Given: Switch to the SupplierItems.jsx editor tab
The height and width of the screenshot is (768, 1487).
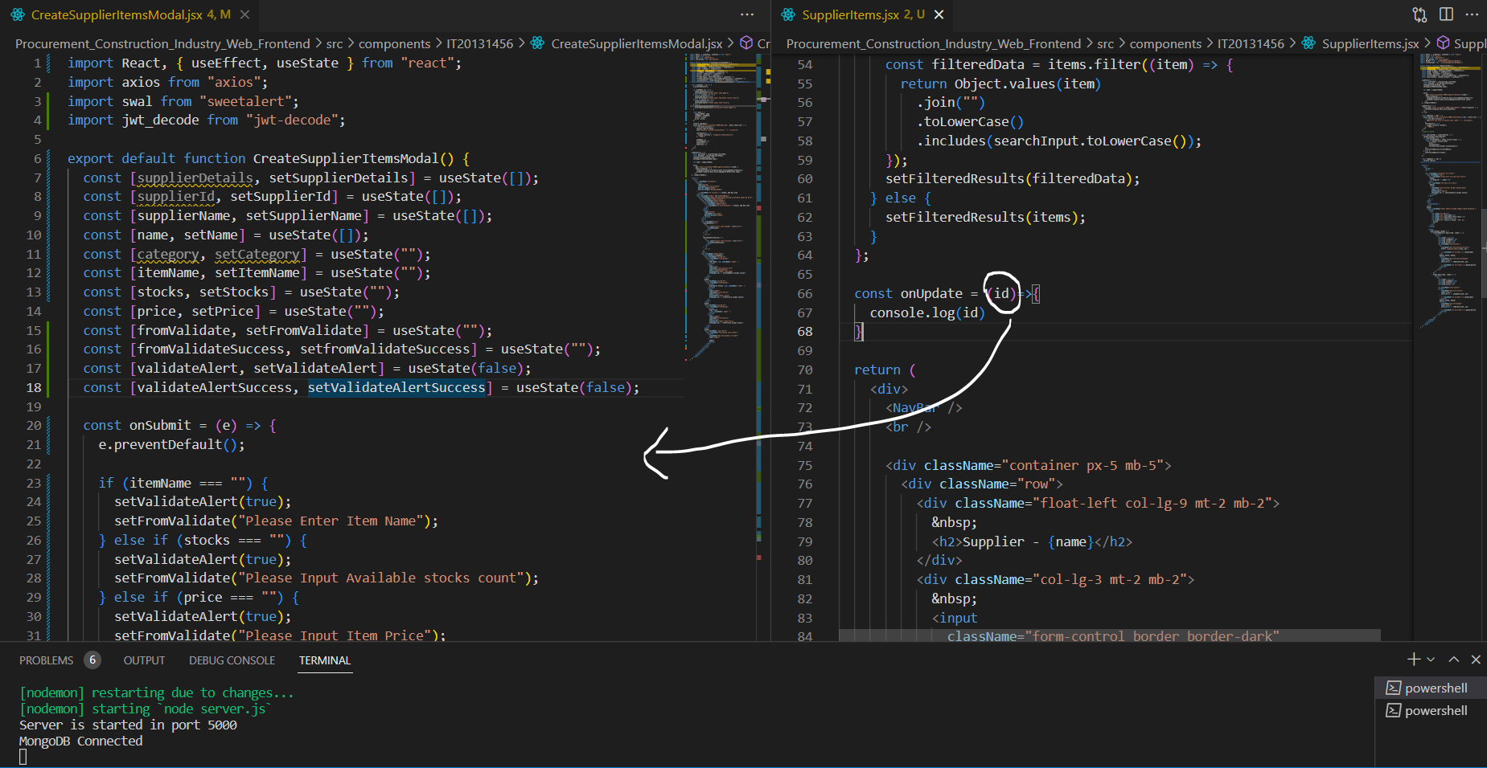Looking at the screenshot, I should point(863,14).
